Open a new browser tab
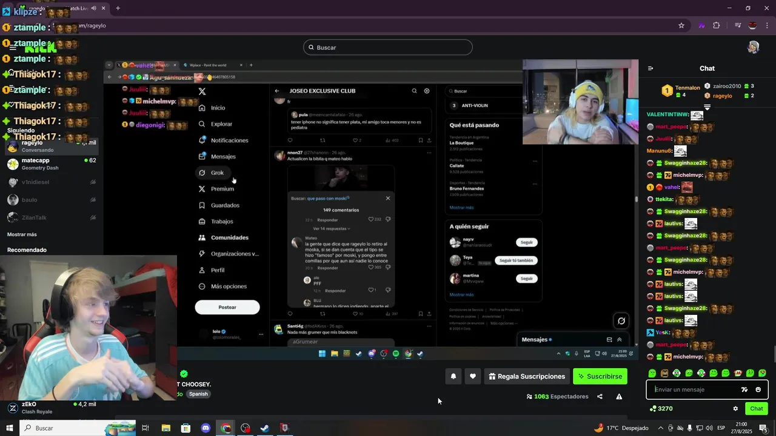 118,8
